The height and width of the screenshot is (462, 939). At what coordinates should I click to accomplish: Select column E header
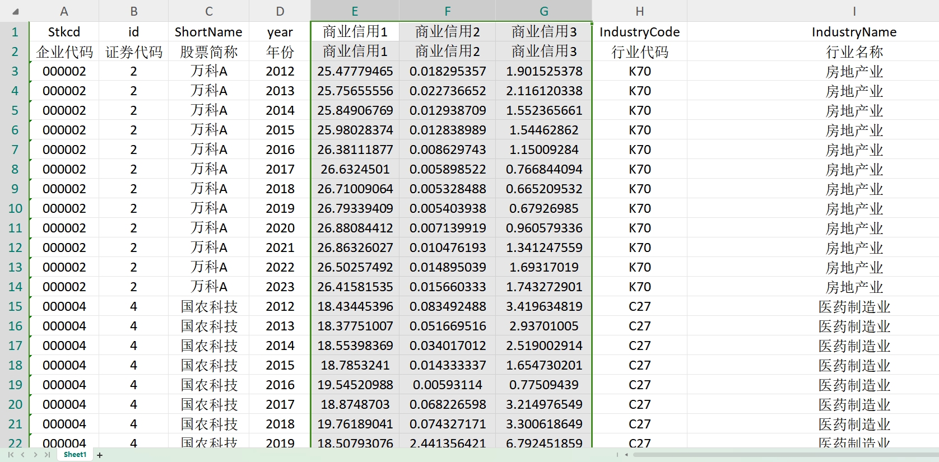[355, 11]
